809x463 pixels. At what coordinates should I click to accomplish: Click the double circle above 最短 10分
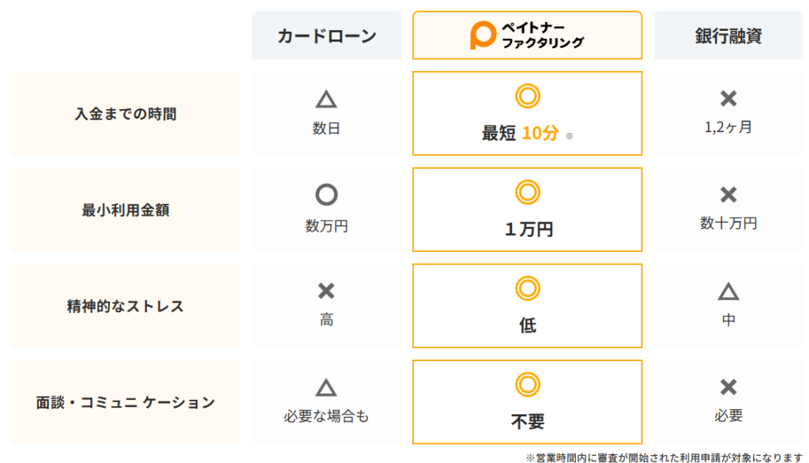click(x=527, y=96)
